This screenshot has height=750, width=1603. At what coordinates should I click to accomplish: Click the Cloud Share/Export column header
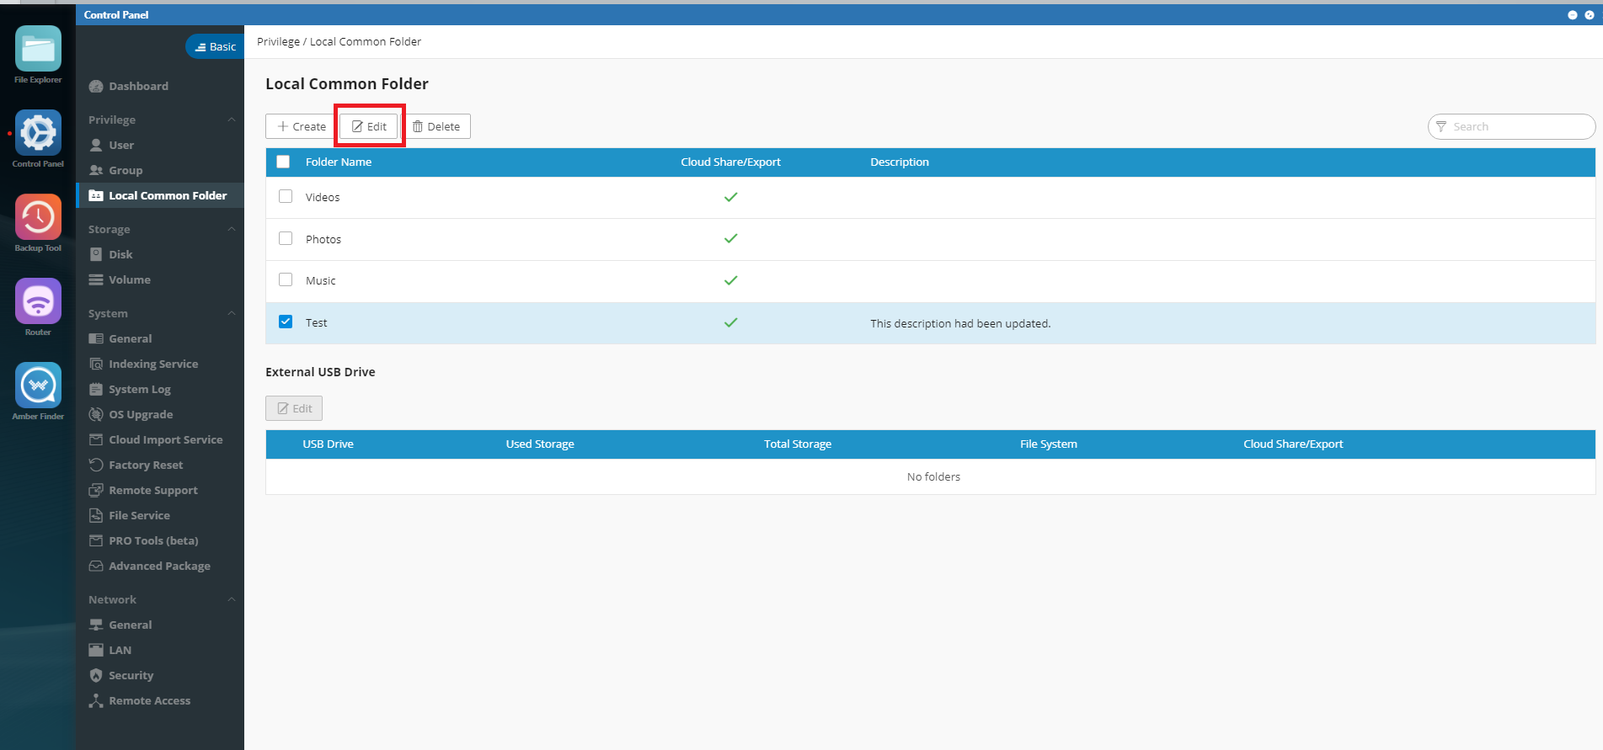click(730, 162)
